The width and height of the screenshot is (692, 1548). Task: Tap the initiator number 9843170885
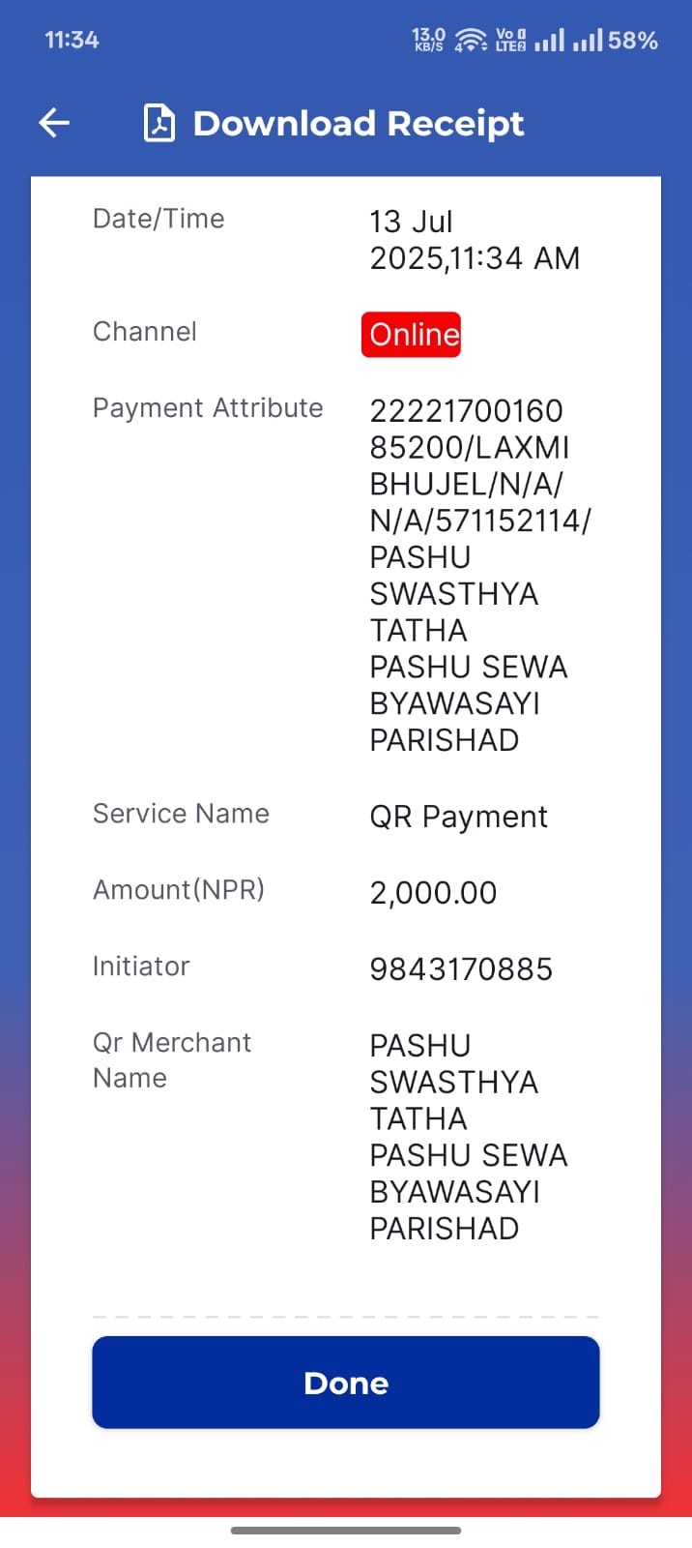coord(461,968)
